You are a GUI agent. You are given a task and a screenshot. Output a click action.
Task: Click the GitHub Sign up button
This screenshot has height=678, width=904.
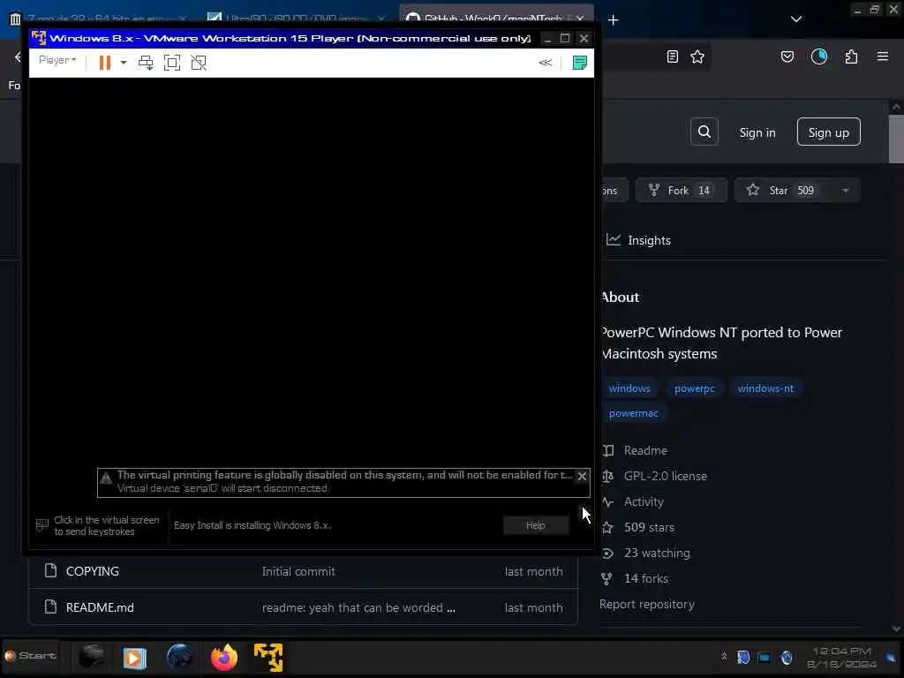coord(828,132)
